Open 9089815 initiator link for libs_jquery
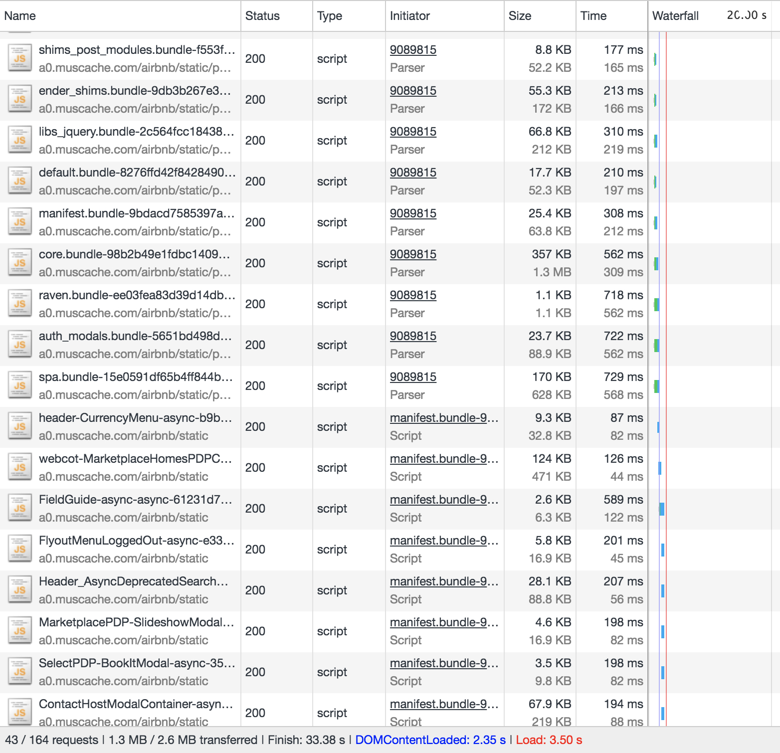The image size is (780, 753). (413, 132)
